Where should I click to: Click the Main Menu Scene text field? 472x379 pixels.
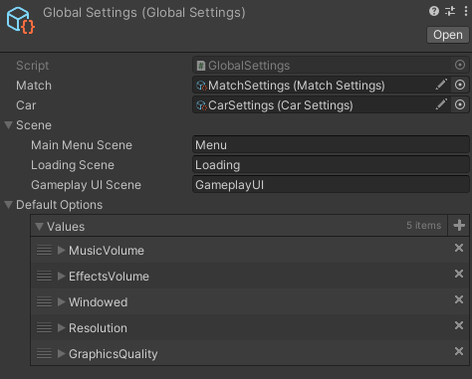click(331, 145)
